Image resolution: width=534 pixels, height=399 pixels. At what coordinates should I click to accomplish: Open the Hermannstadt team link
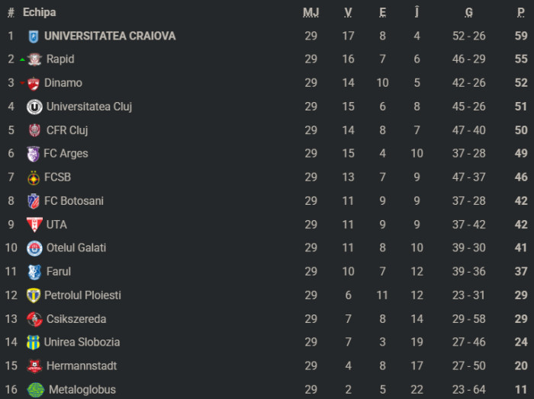click(x=81, y=366)
